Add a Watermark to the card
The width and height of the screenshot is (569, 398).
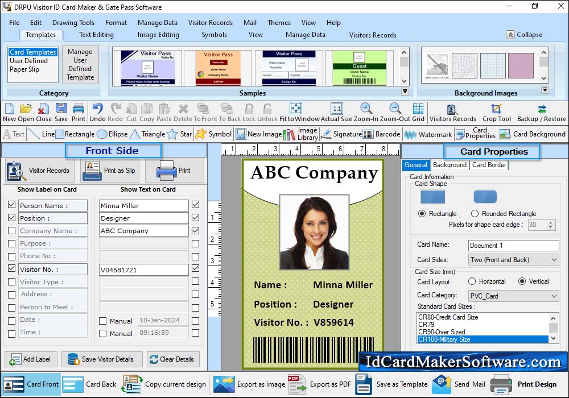[428, 135]
